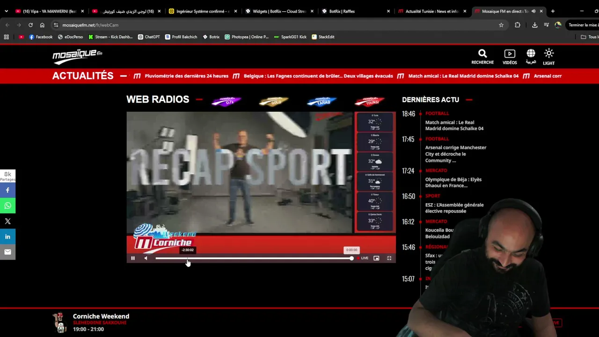The width and height of the screenshot is (599, 337).
Task: Open the Facebook bookmark
Action: 41,37
